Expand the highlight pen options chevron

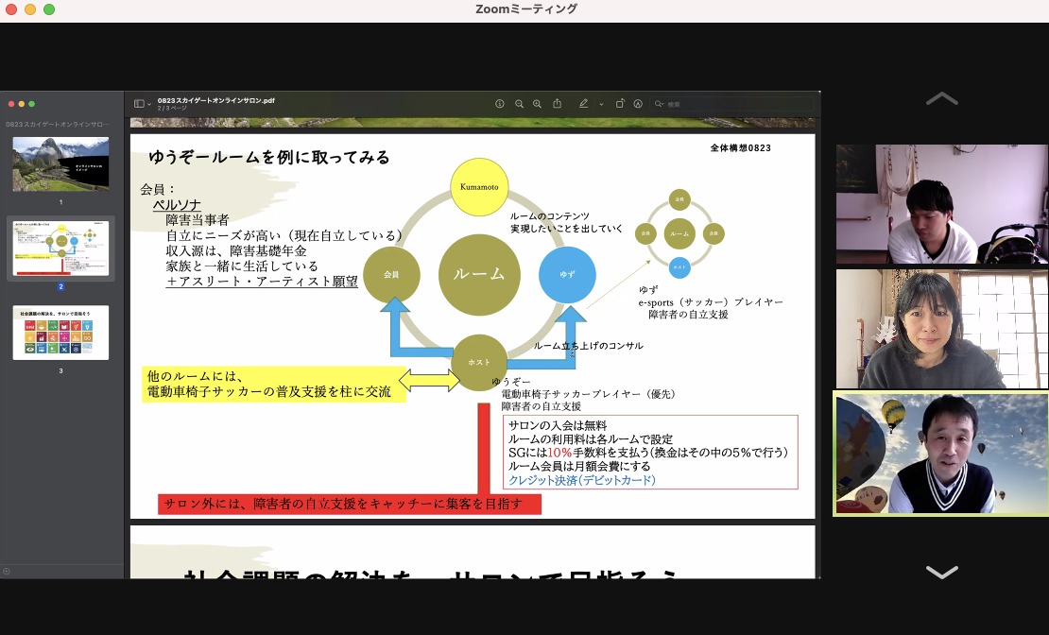tap(601, 104)
